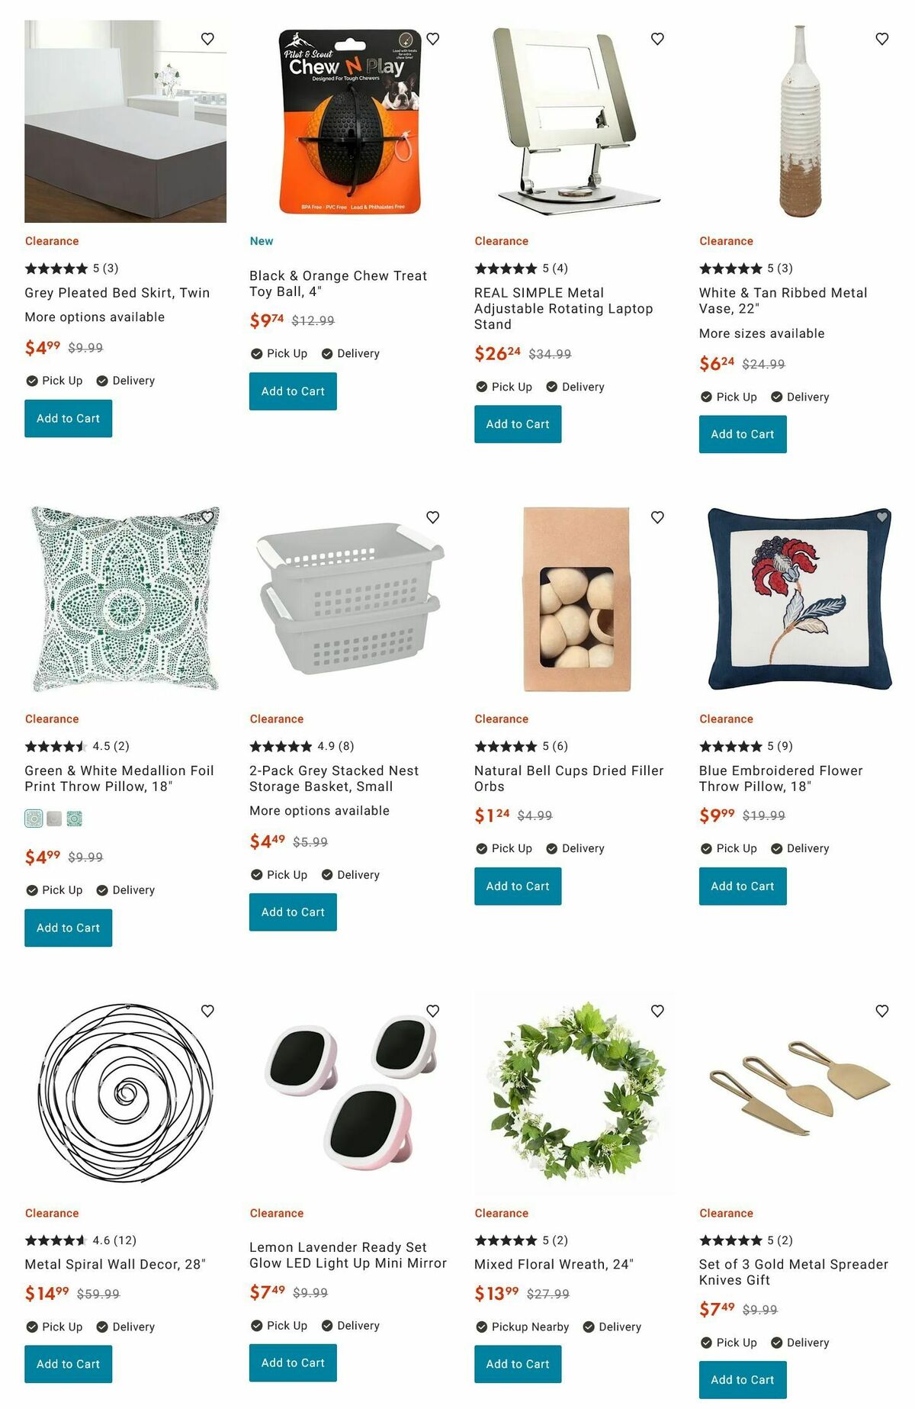Favorite the Metal Spiral Wall Decor
Viewport: 915px width, 1409px height.
click(207, 1011)
